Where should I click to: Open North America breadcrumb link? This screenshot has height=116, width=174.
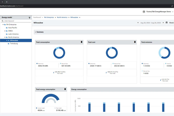[x=62, y=17]
